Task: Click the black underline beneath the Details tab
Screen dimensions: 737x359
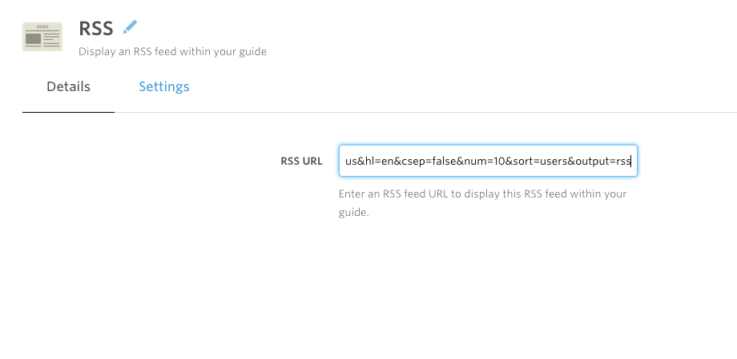Action: point(68,112)
